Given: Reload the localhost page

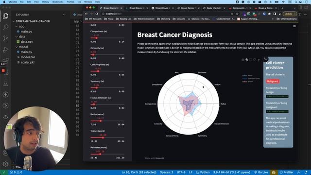Looking at the screenshot, I should click(97, 14).
